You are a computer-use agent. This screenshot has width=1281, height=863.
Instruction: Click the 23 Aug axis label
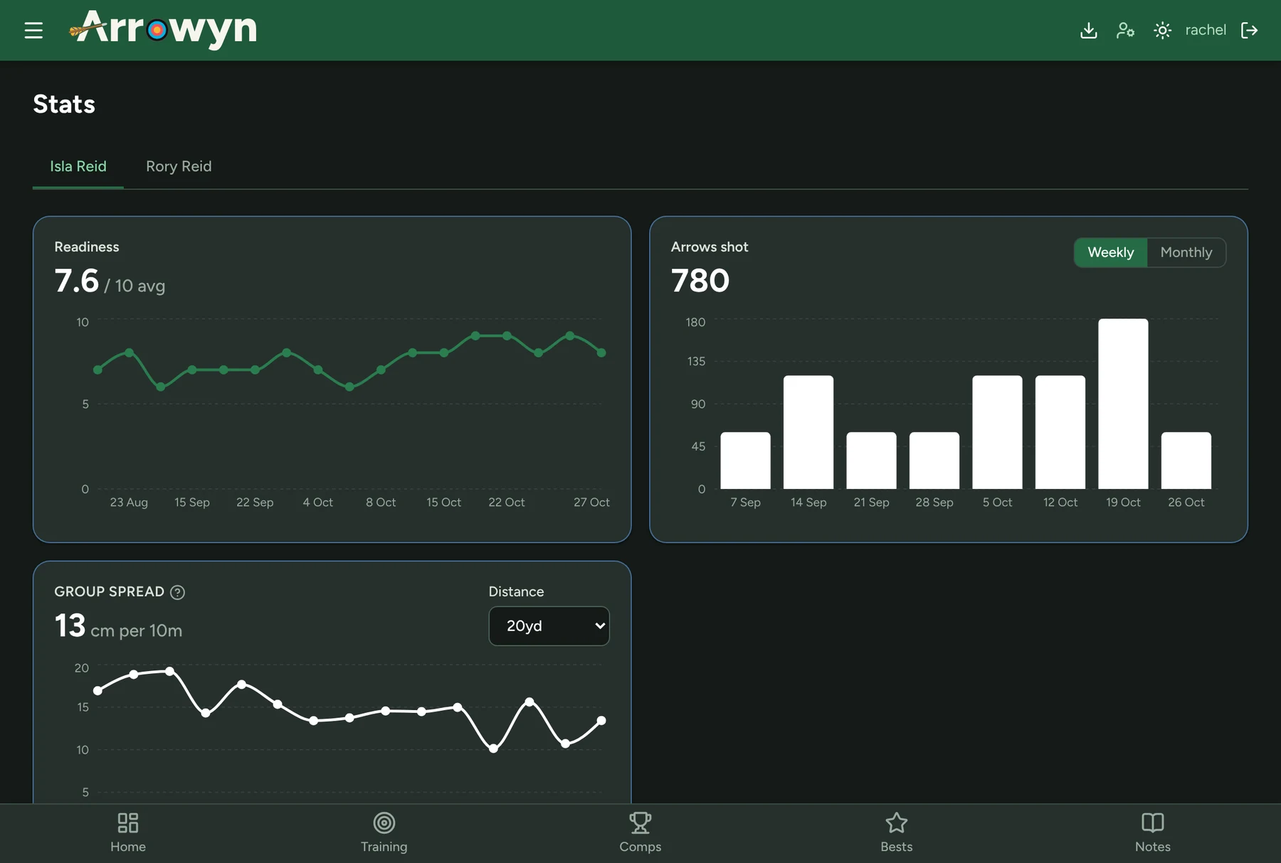[129, 502]
